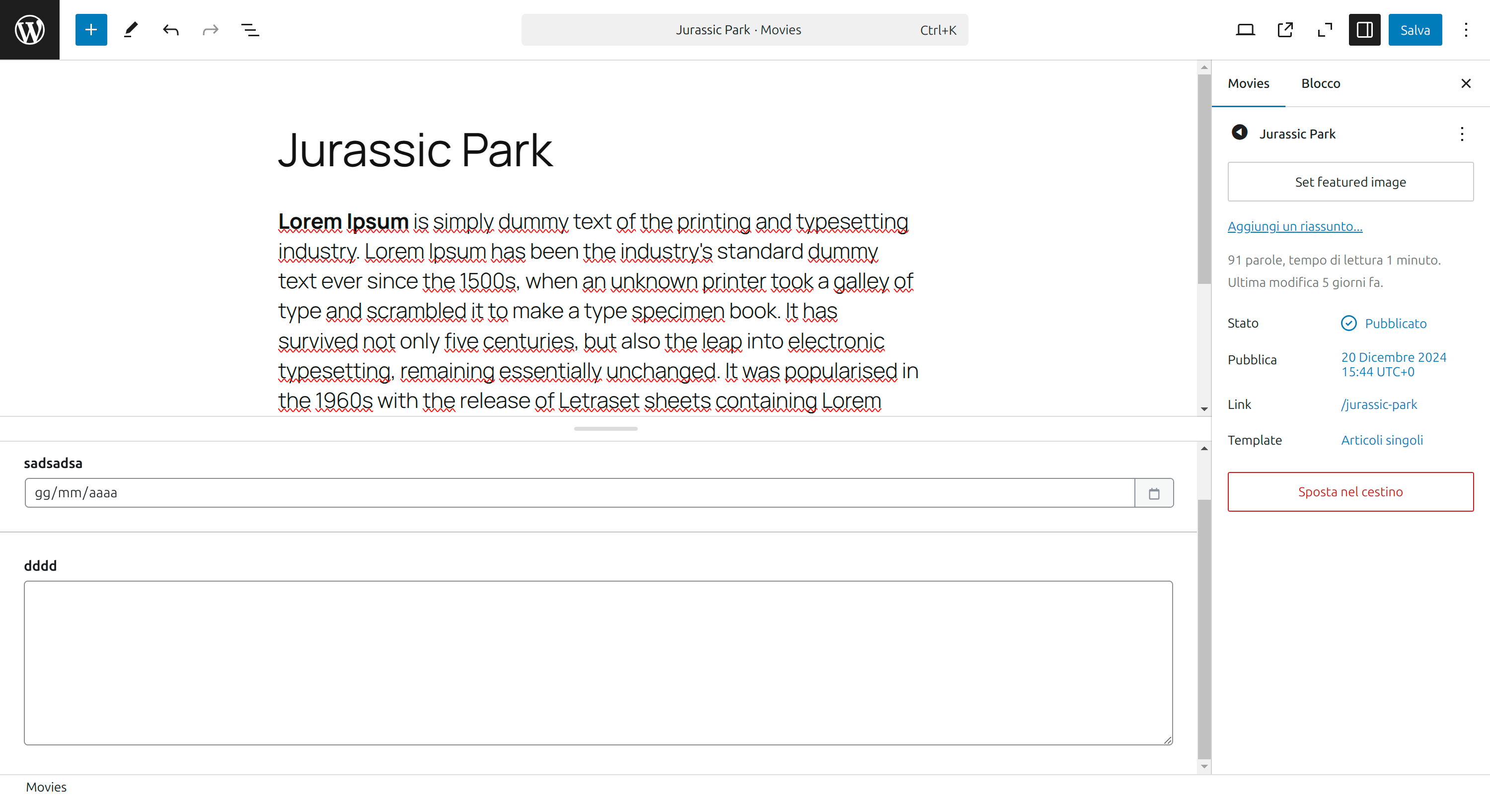Viewport: 1490px width, 799px height.
Task: Click the WordPress logo to exit editor
Action: (29, 29)
